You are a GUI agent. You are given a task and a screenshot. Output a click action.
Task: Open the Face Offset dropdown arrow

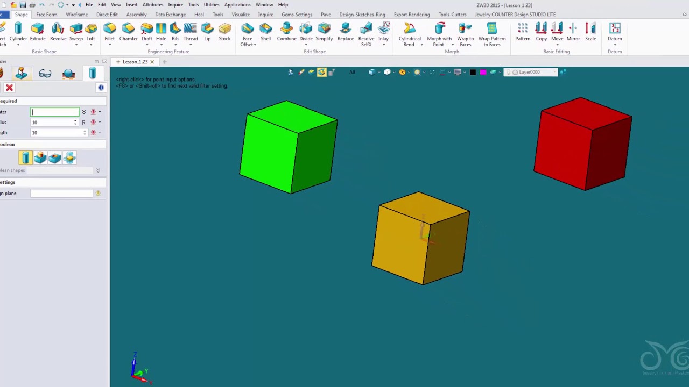[255, 45]
